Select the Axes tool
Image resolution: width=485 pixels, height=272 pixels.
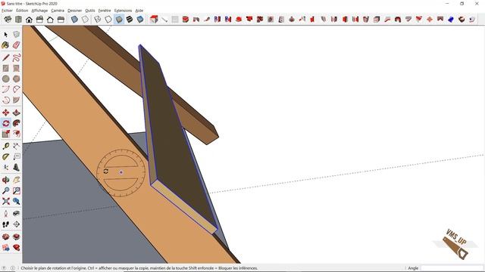(6, 168)
